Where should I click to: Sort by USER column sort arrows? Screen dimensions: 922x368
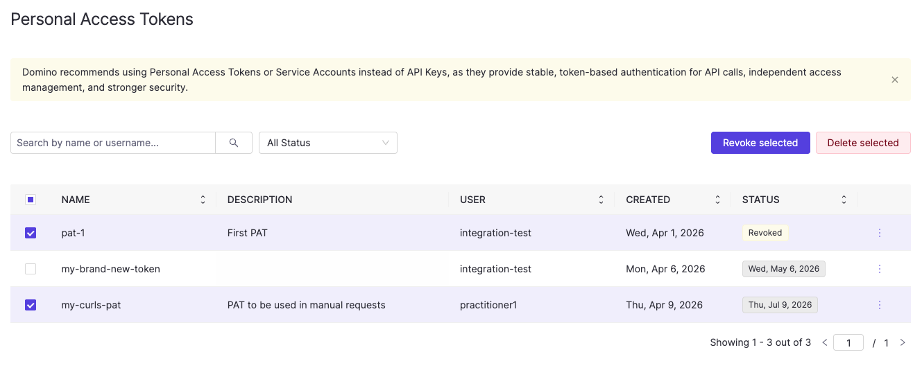601,200
